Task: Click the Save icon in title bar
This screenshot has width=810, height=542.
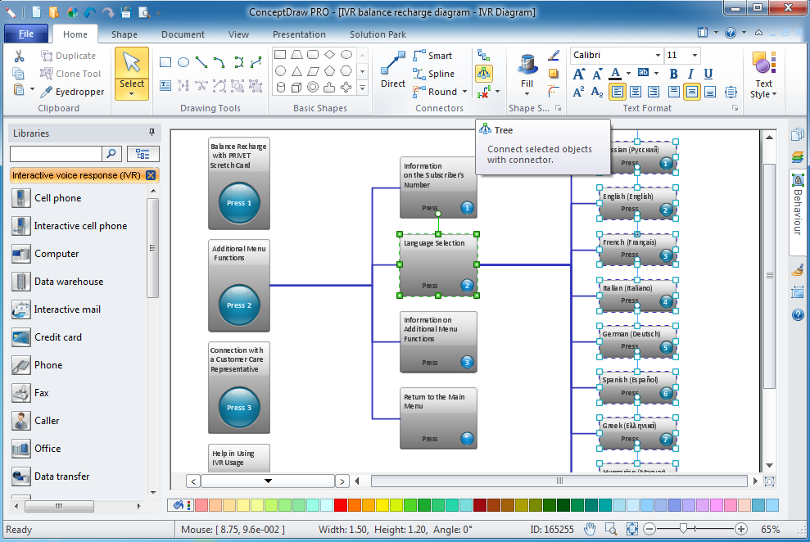Action: [x=125, y=12]
